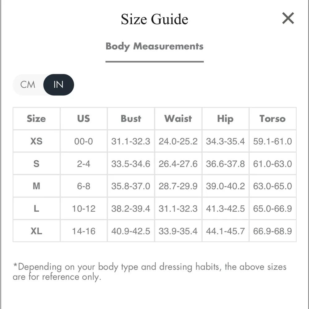
Task: Select the S size row label
Action: point(36,163)
